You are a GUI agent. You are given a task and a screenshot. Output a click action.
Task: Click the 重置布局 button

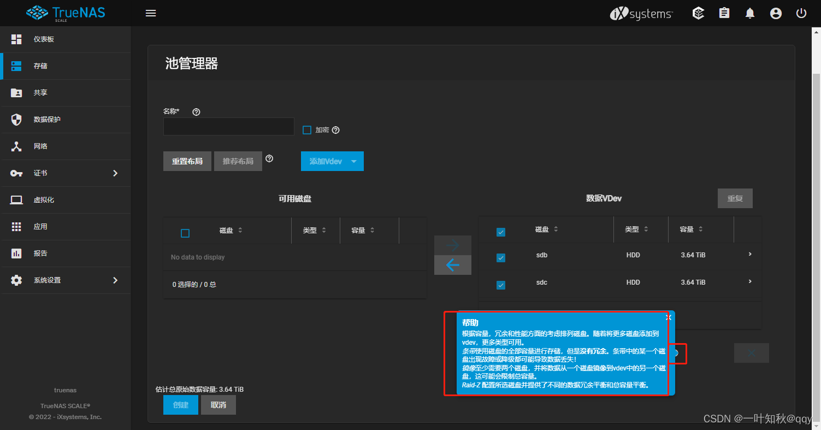click(x=187, y=161)
